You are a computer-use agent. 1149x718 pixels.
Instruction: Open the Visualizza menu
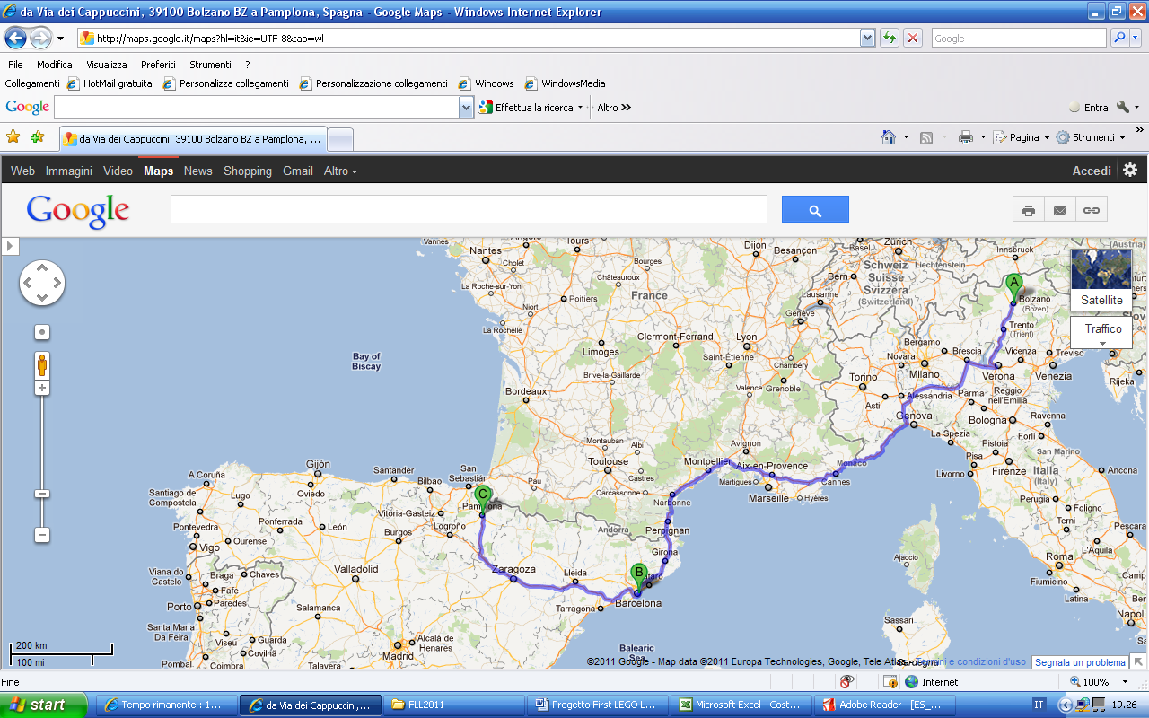(x=107, y=65)
